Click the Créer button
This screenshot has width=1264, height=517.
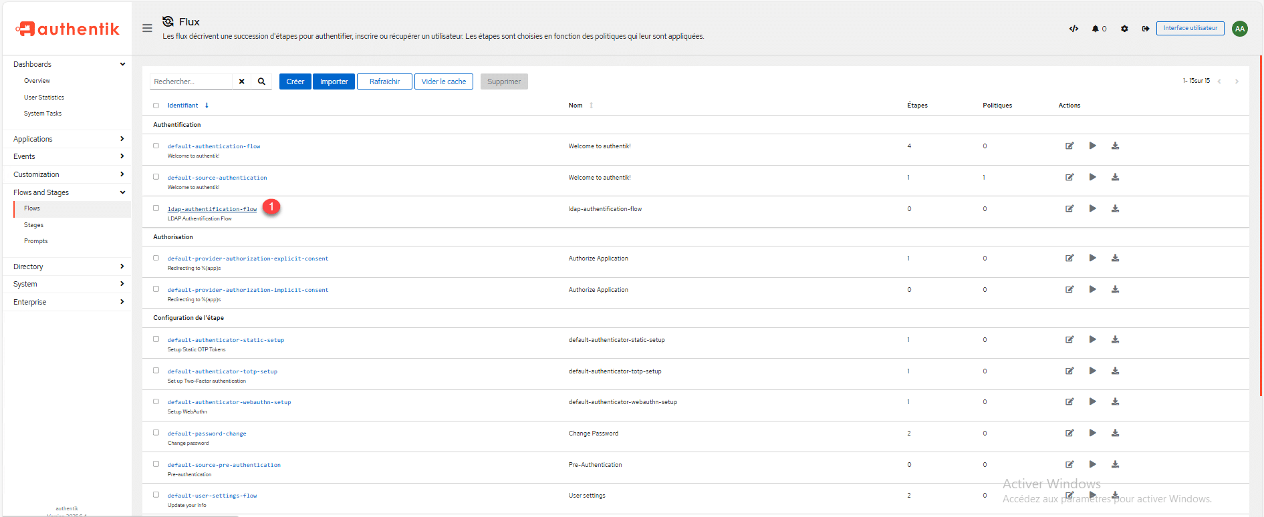[x=295, y=81]
